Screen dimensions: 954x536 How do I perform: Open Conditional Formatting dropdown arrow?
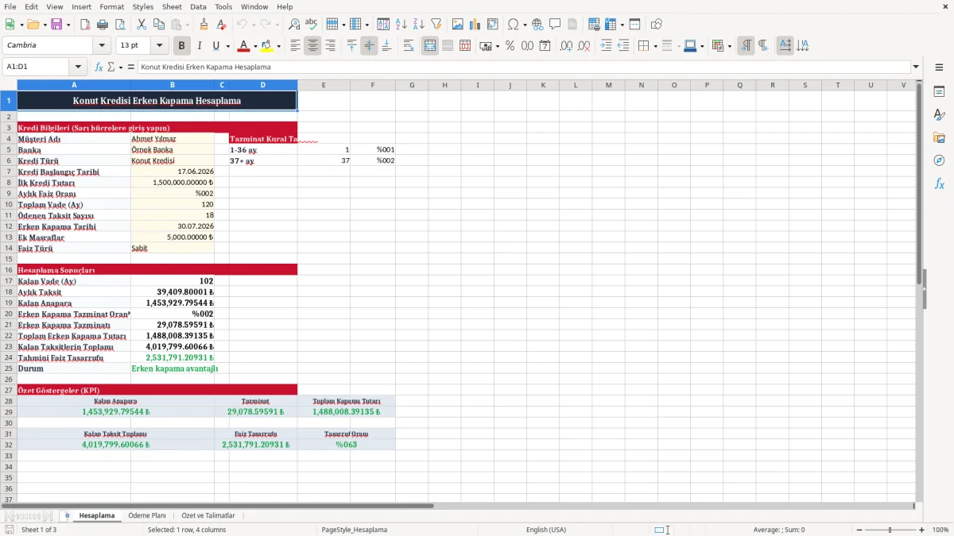(x=729, y=46)
